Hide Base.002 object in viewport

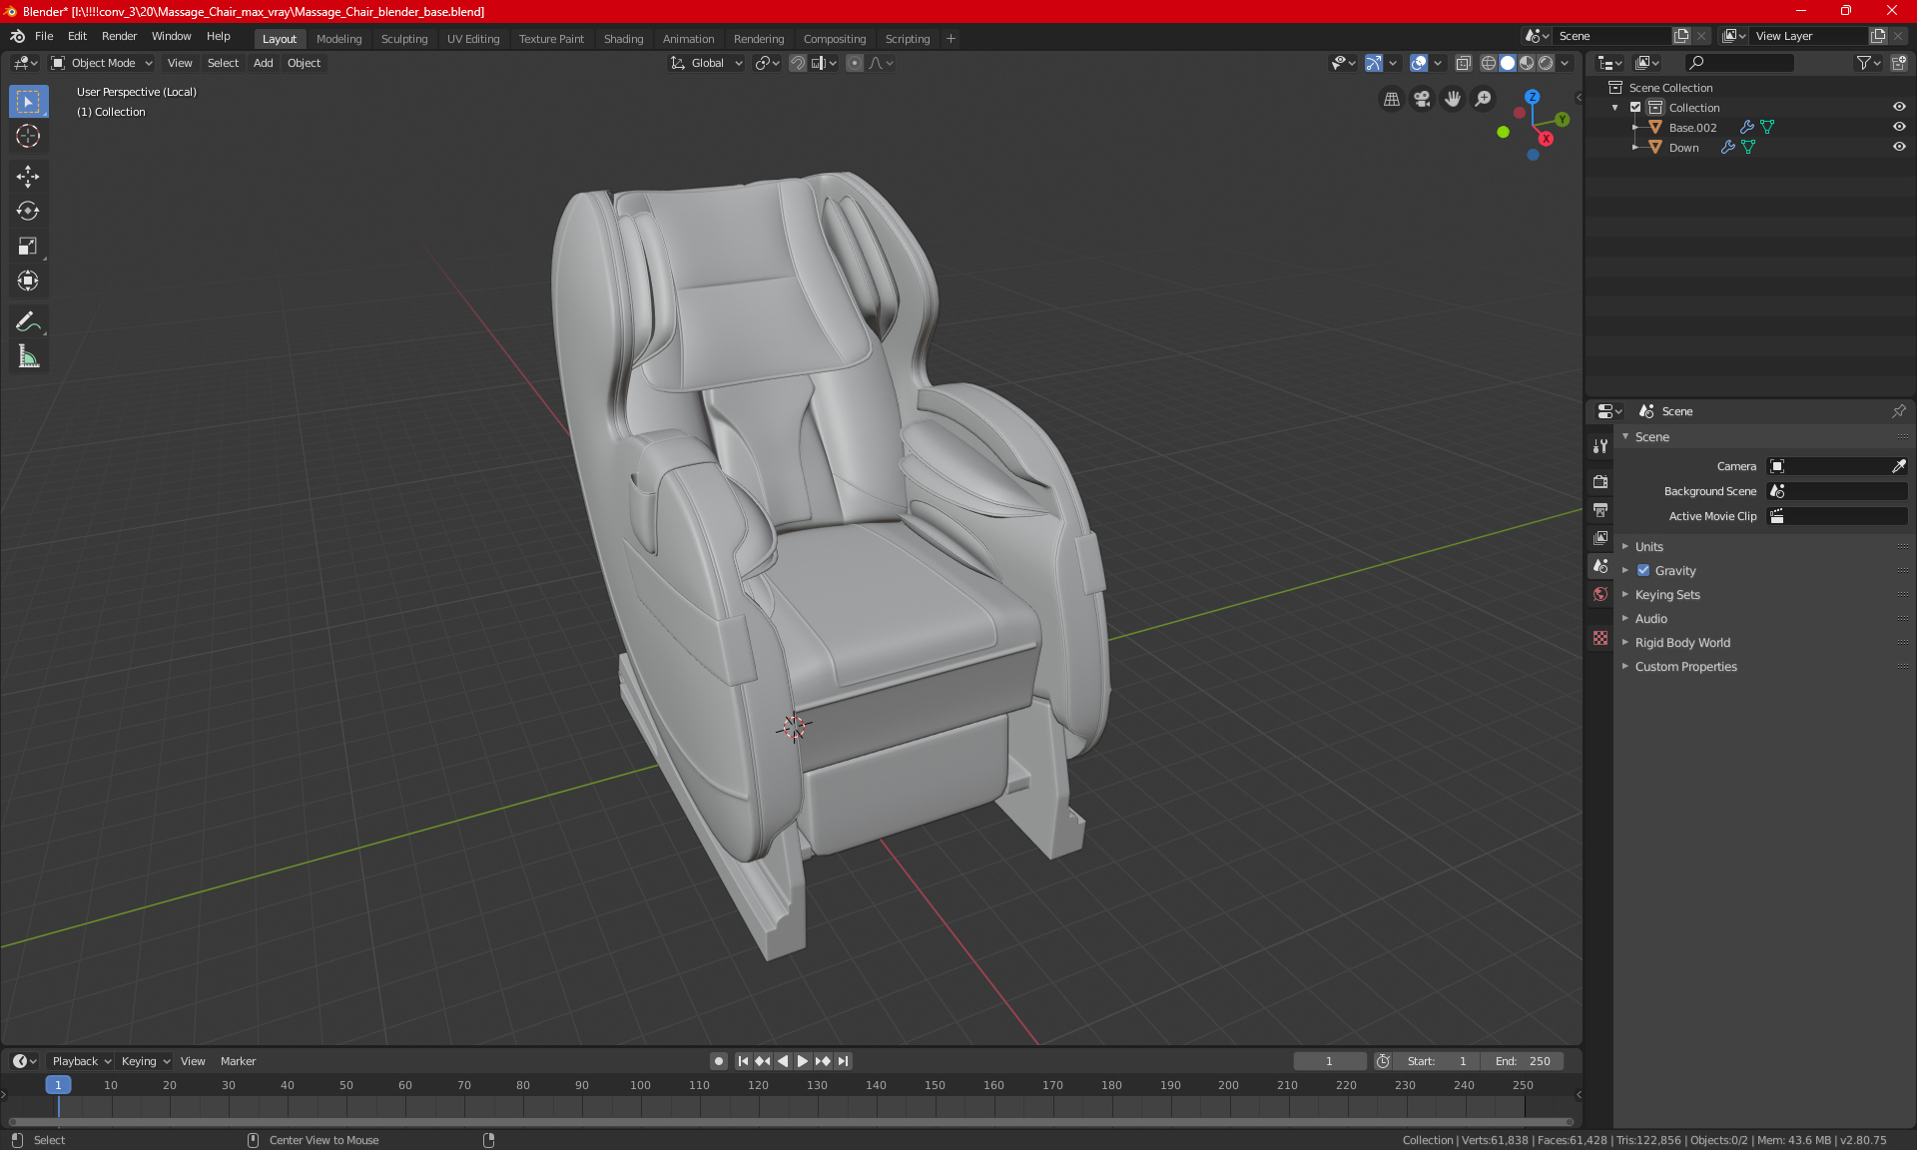coord(1899,127)
